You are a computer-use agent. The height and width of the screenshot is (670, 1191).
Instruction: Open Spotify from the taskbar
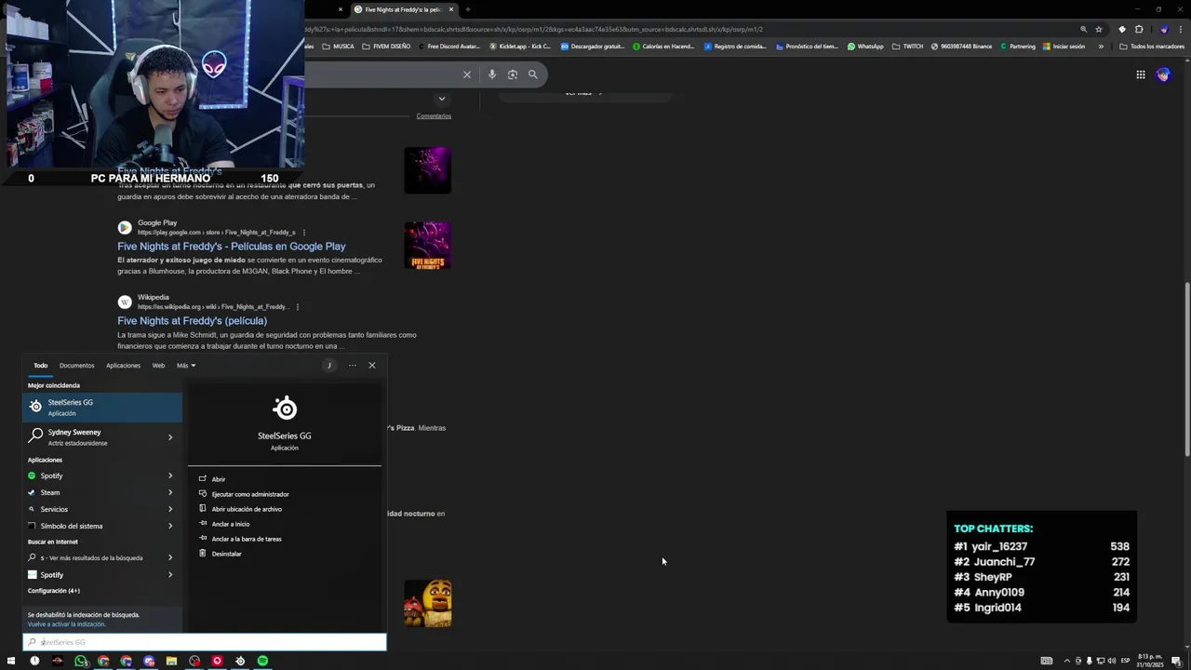pos(262,661)
